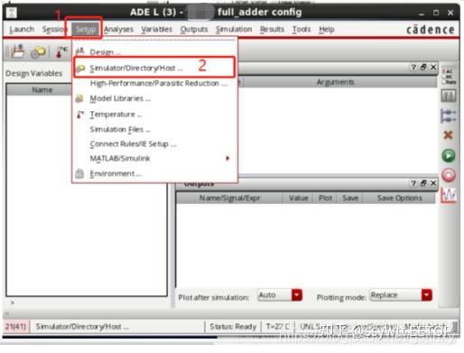Image resolution: width=464 pixels, height=353 pixels.
Task: Click the Save column header
Action: click(350, 199)
